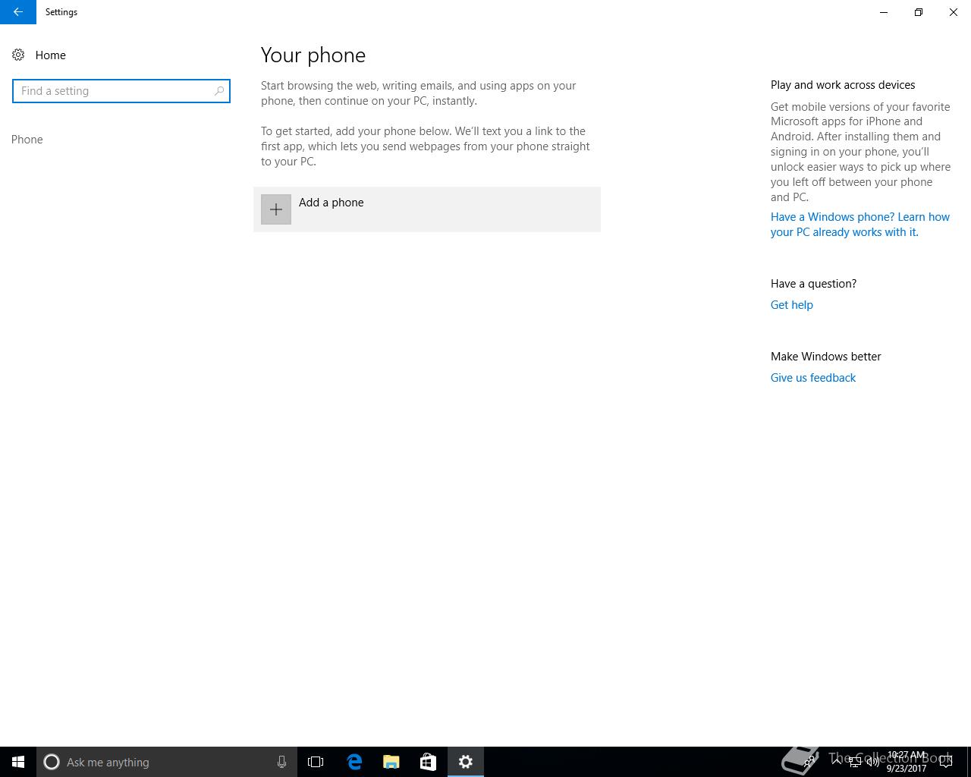Open the Get help link
Image resolution: width=971 pixels, height=777 pixels.
pyautogui.click(x=792, y=305)
